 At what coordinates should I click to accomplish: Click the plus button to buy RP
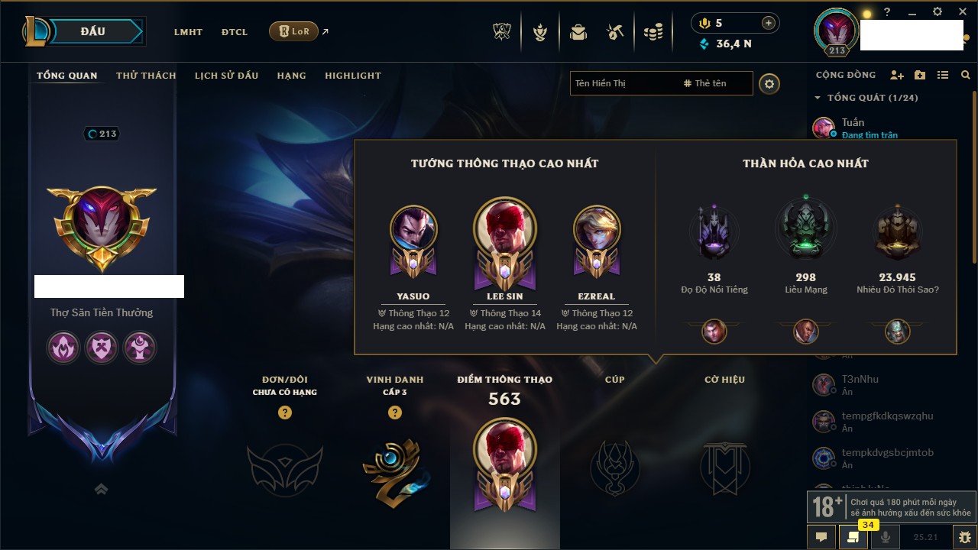pos(769,23)
